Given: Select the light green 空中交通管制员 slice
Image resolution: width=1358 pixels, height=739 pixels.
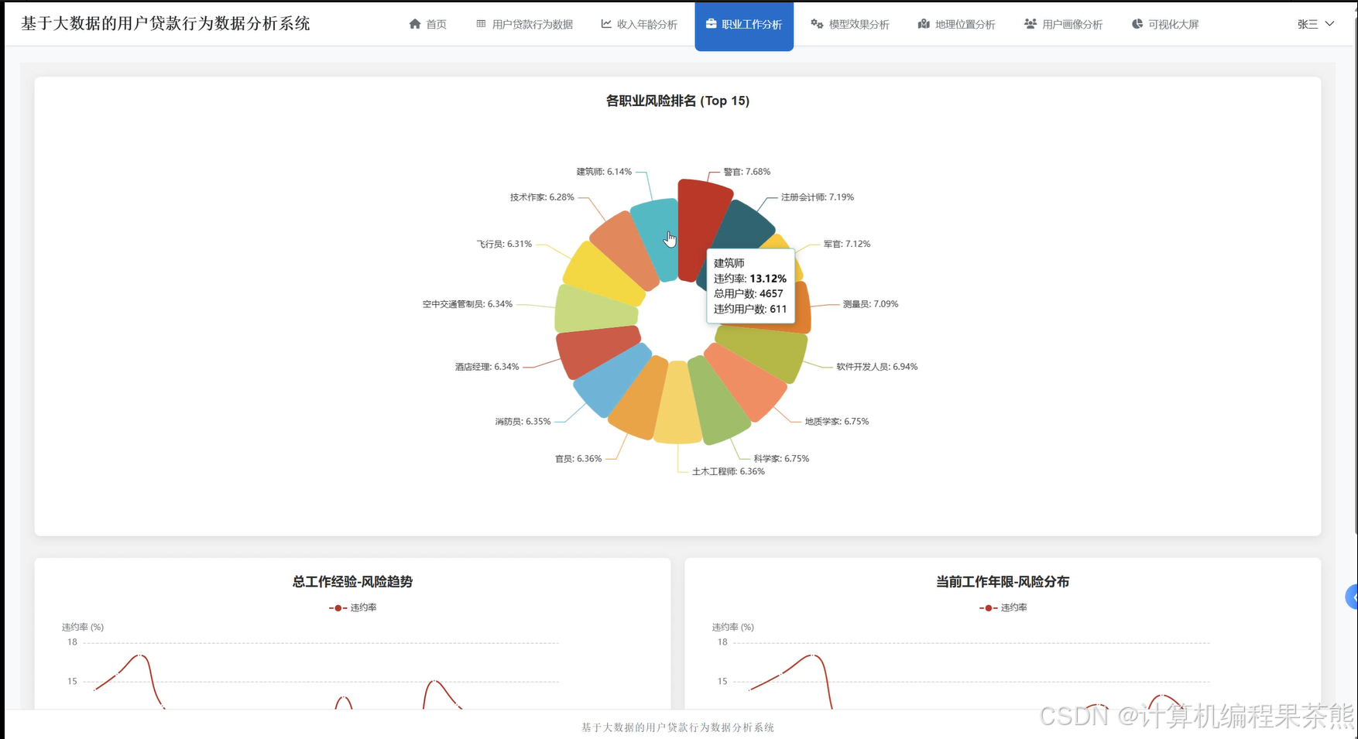Looking at the screenshot, I should [596, 310].
